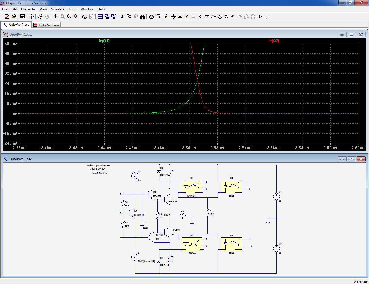Open the File menu
This screenshot has width=369, height=284.
coord(5,9)
